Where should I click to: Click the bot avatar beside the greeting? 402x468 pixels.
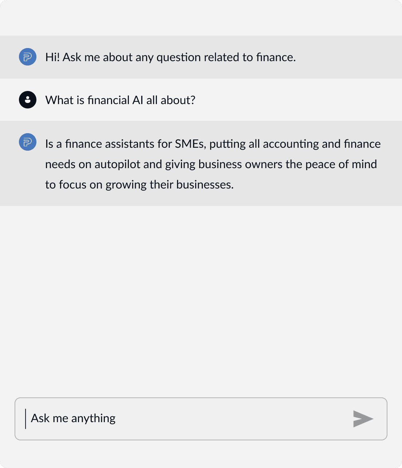(28, 57)
